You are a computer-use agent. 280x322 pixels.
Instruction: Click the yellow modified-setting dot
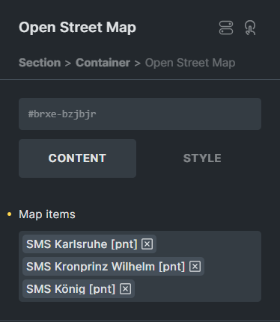tap(10, 214)
